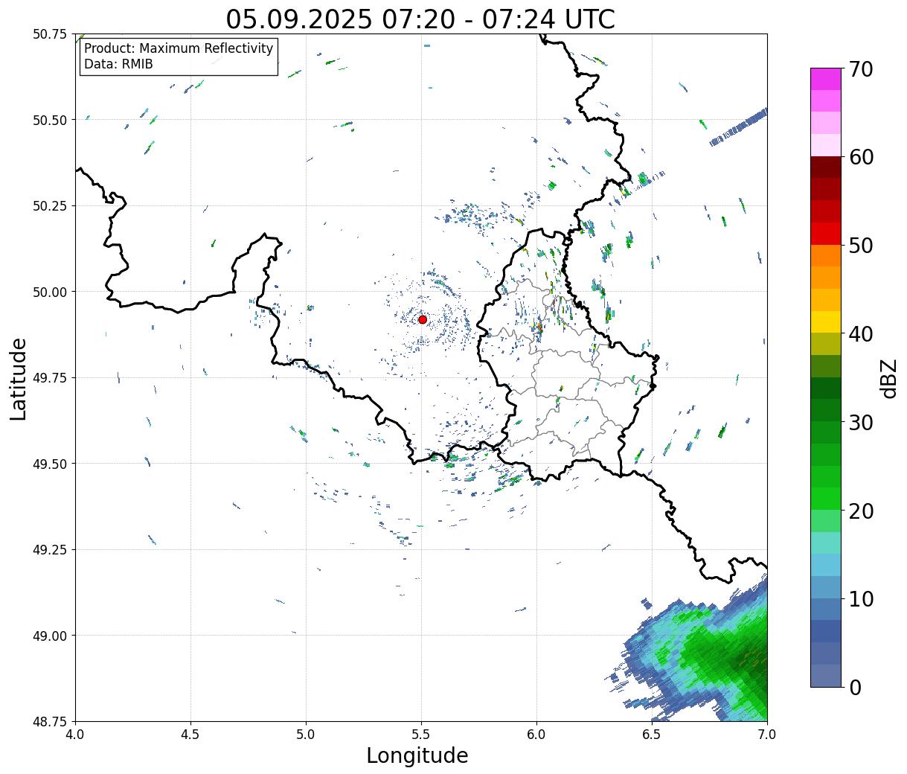Image resolution: width=907 pixels, height=774 pixels.
Task: Click the 50.00 latitude tick label
Action: [50, 292]
